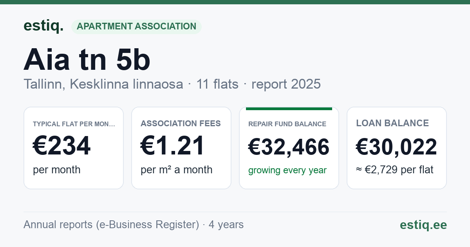Click the LOAN BALANCE label

coord(392,123)
